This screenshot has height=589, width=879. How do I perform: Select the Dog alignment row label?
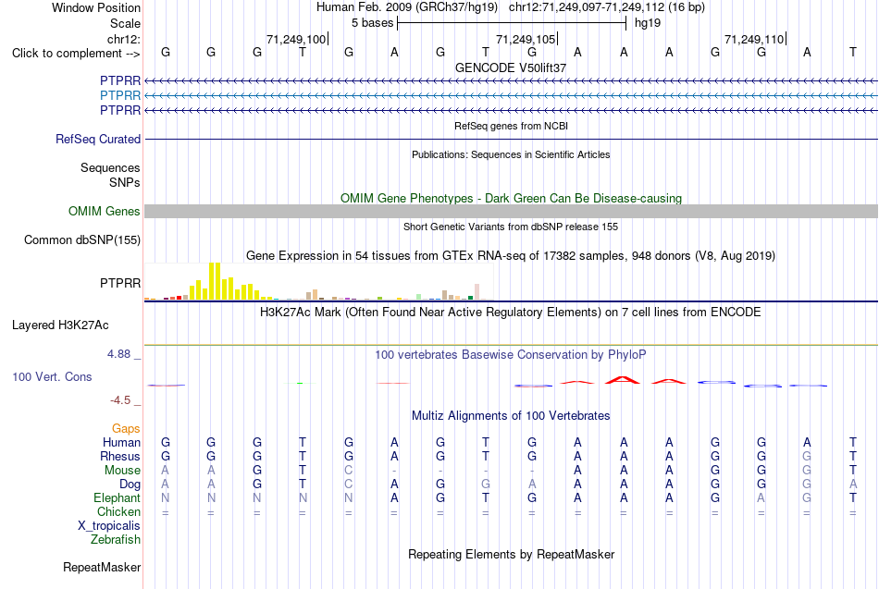(x=130, y=485)
